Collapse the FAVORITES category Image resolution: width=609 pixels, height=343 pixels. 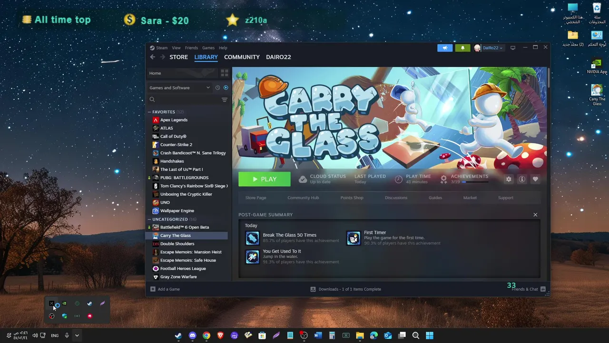click(x=149, y=112)
